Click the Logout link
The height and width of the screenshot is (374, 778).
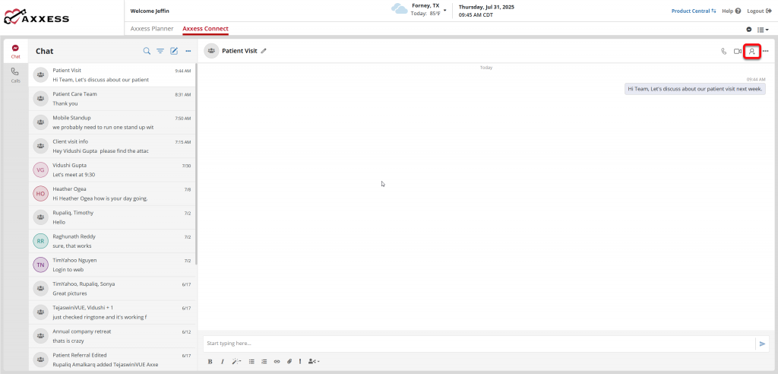757,11
